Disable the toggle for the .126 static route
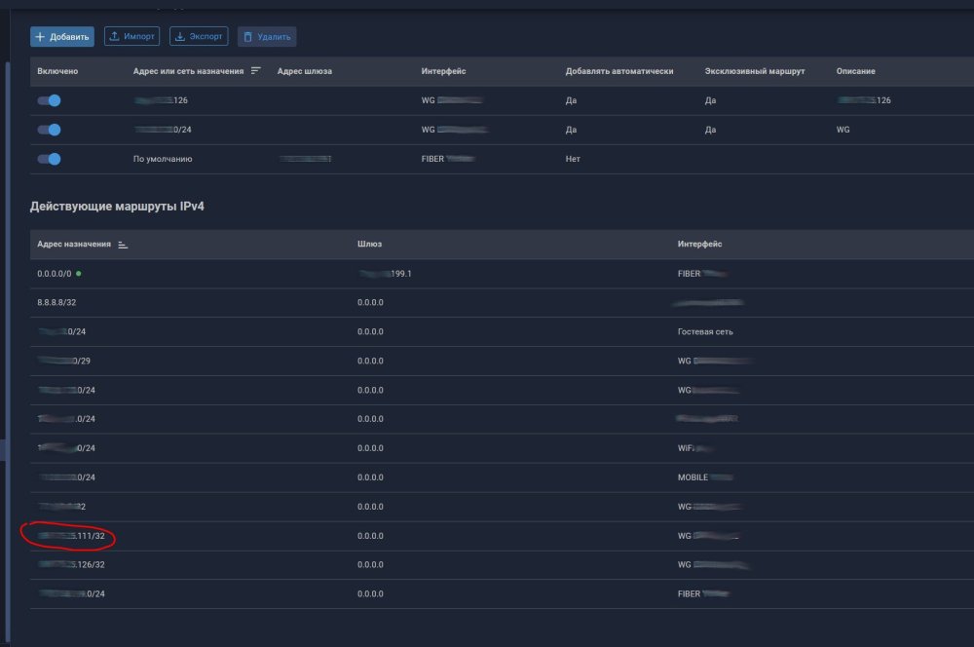 pyautogui.click(x=49, y=100)
